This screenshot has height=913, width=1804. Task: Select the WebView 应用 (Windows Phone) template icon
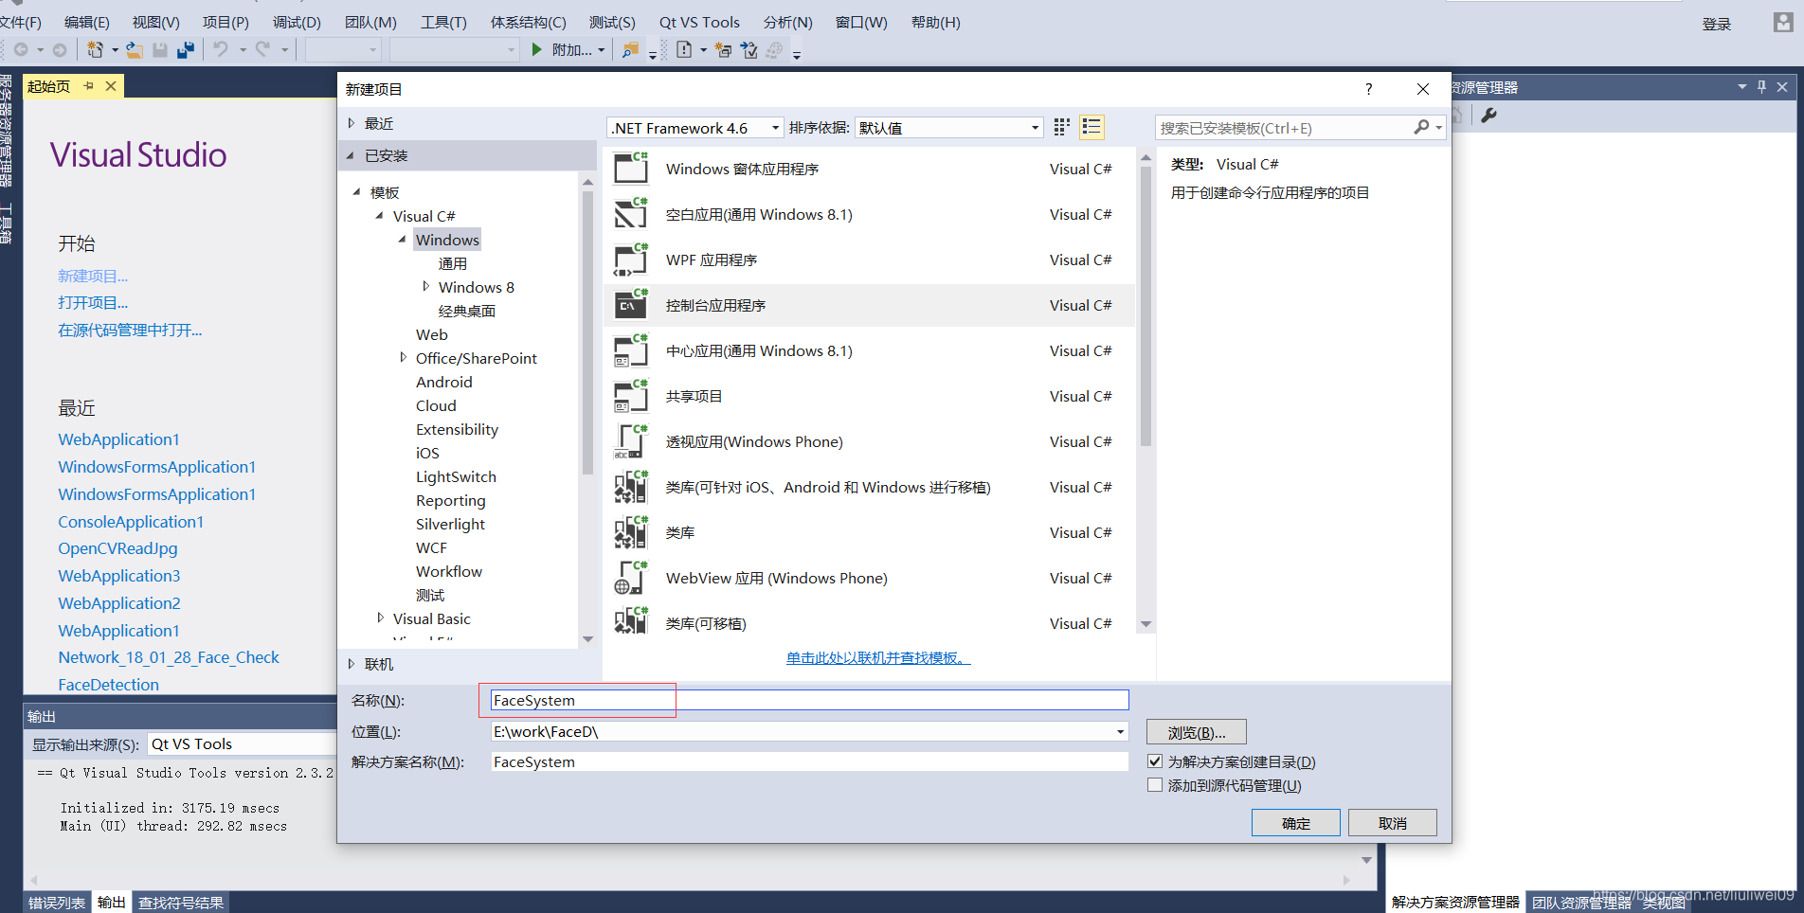coord(631,578)
